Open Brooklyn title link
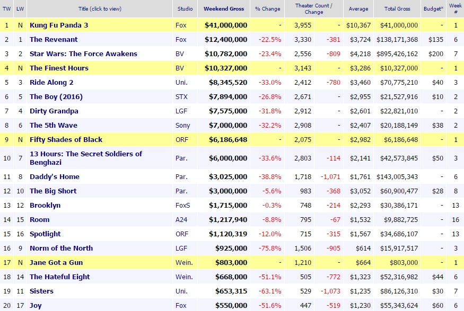The image size is (464, 311). [45, 205]
